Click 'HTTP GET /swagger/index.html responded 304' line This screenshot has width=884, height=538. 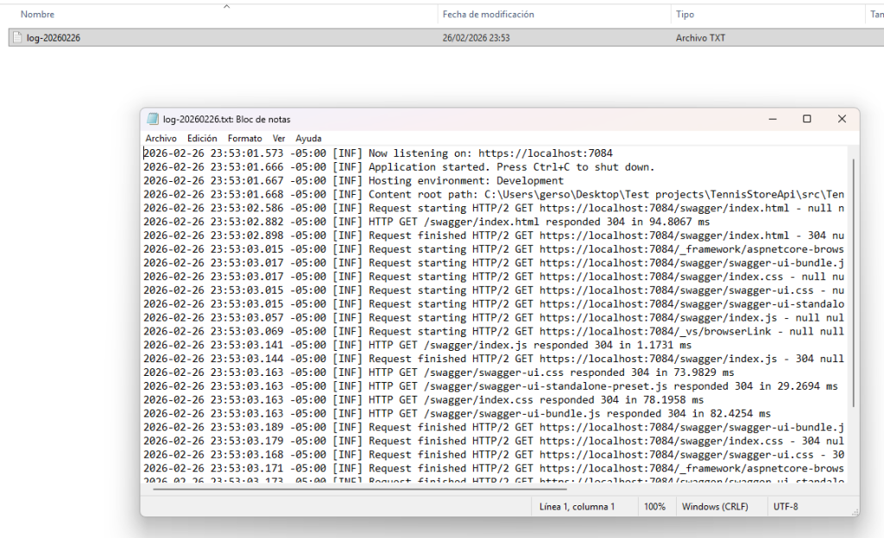426,222
